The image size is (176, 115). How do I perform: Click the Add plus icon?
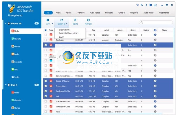click(x=48, y=20)
